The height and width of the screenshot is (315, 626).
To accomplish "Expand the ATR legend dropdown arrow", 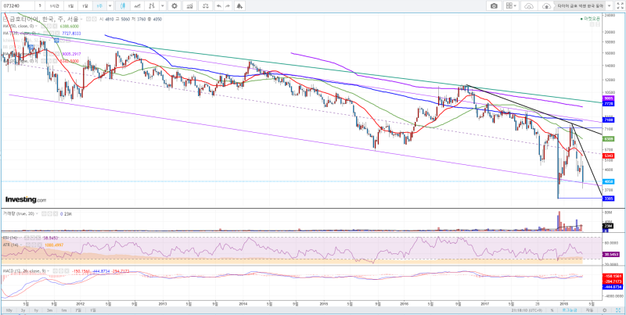I will [21, 245].
